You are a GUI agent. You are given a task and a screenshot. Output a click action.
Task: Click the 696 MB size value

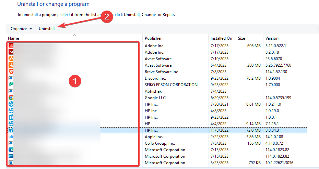254,45
